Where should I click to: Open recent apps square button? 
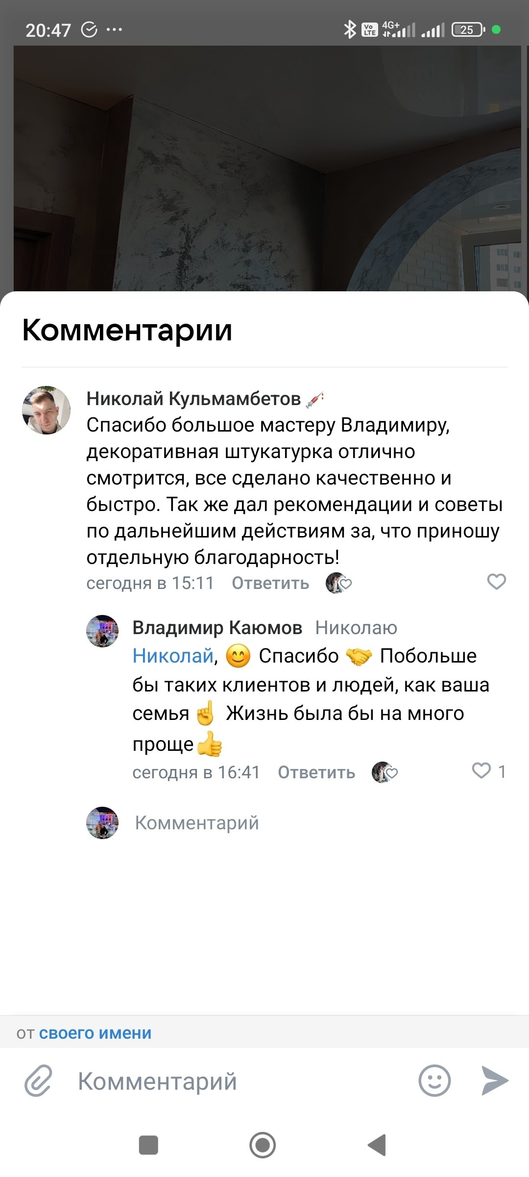(148, 1145)
